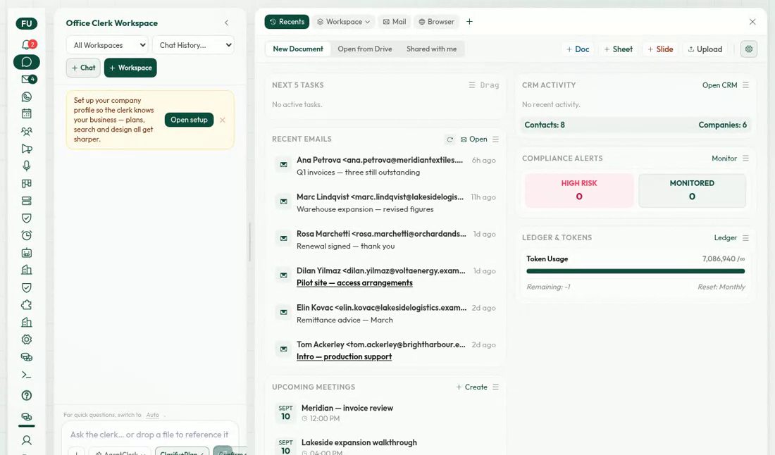Screen dimensions: 775x455
Task: Click the Open CRM link
Action: (719, 85)
